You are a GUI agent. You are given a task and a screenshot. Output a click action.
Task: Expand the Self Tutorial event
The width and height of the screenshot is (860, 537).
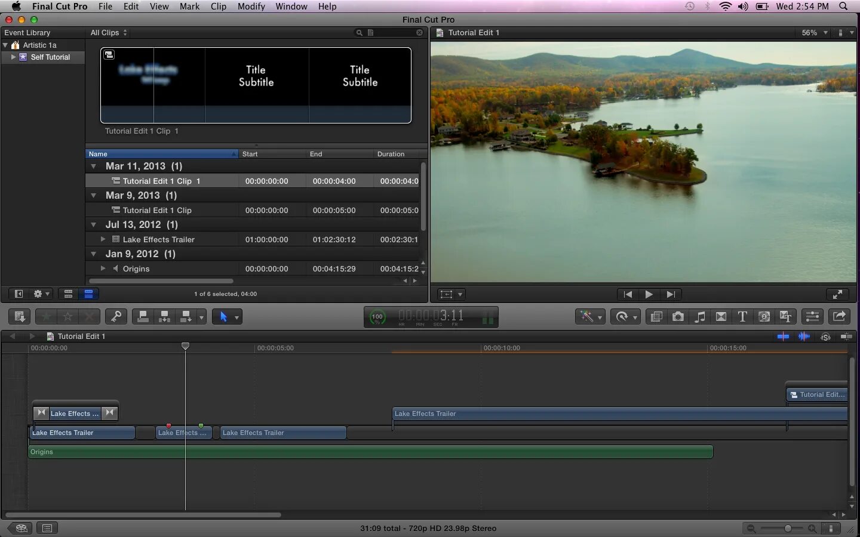pos(13,57)
